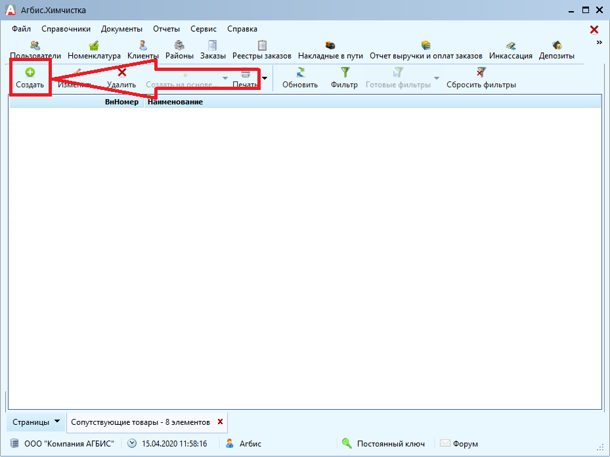Open the Фильтр funnel button
This screenshot has width=610, height=457.
344,77
